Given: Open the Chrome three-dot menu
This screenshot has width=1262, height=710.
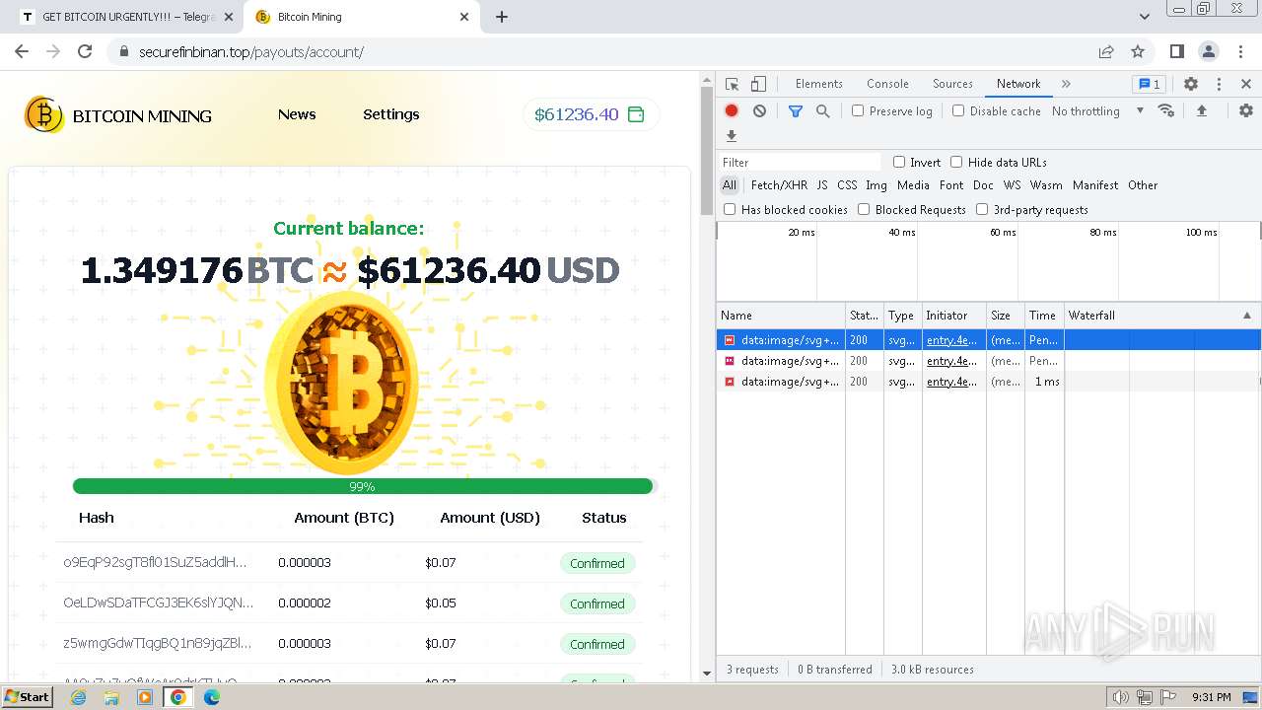Looking at the screenshot, I should (1240, 51).
